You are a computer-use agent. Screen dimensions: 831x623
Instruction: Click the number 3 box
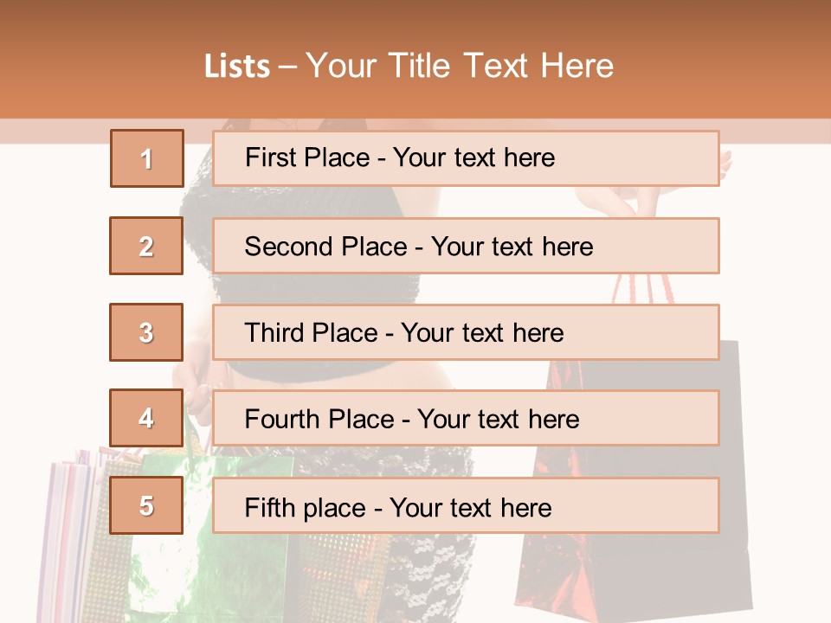146,332
